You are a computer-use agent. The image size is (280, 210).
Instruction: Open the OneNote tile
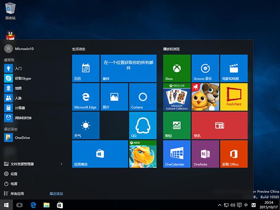pos(205,154)
